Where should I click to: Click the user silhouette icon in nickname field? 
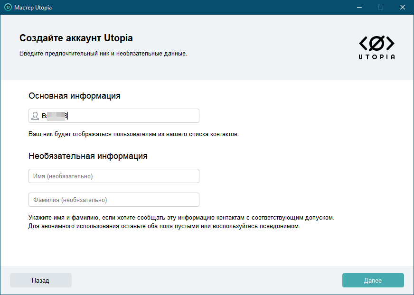coord(35,116)
